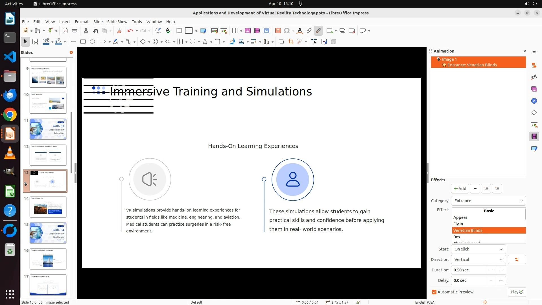Open the Format menu

pos(82,22)
